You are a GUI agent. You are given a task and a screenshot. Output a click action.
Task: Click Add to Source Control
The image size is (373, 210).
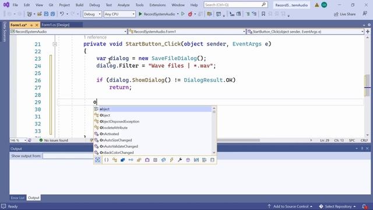point(290,206)
